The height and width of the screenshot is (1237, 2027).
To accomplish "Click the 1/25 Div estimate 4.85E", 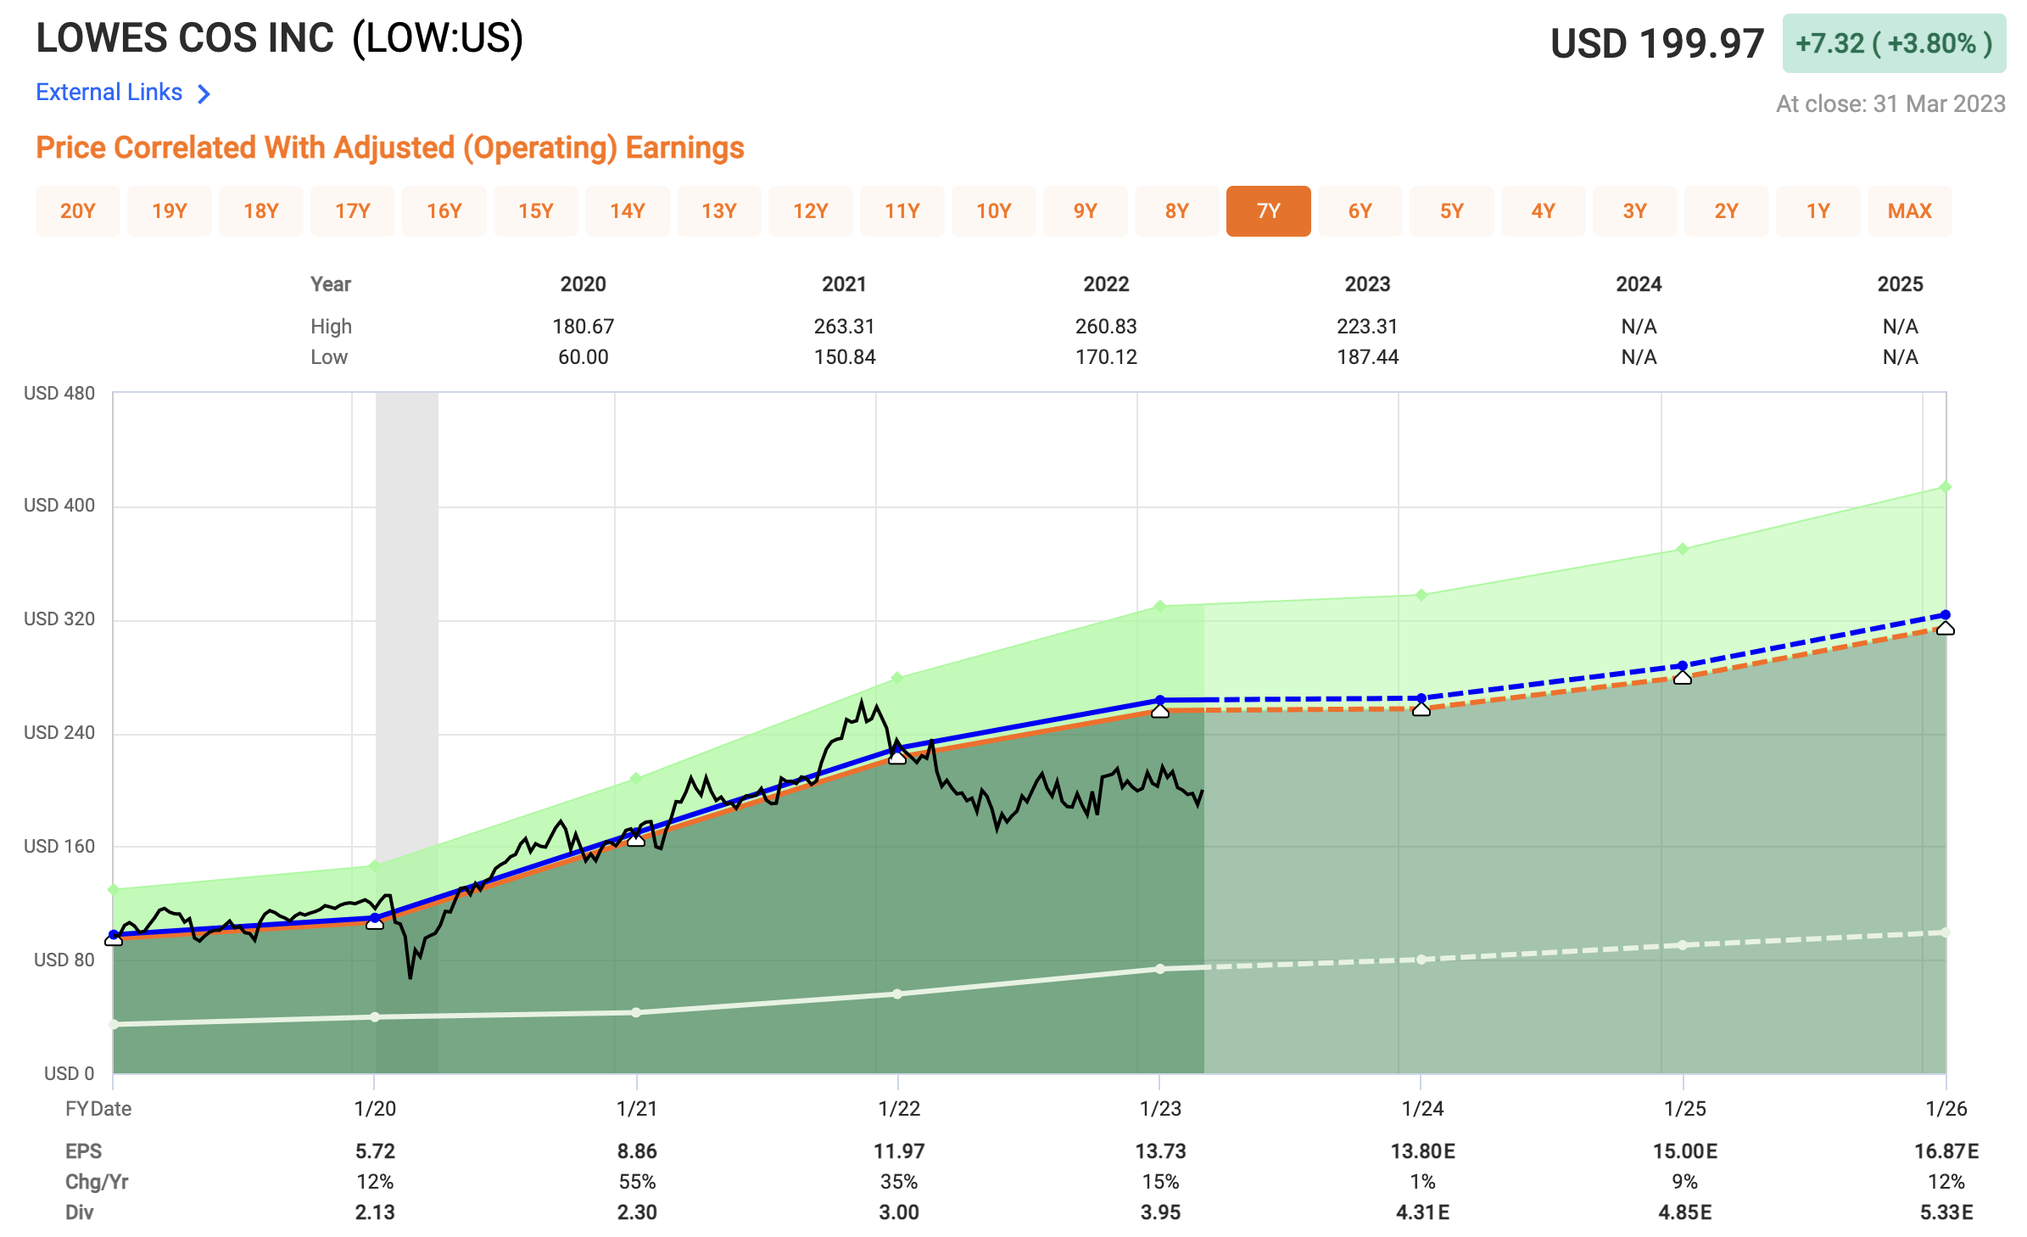I will 1685,1212.
